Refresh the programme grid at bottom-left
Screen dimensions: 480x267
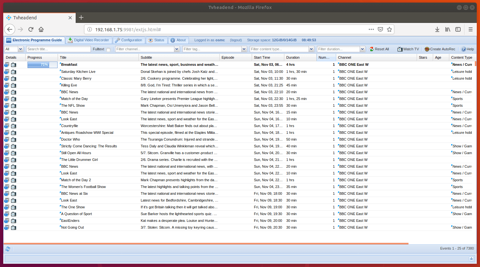coord(8,249)
